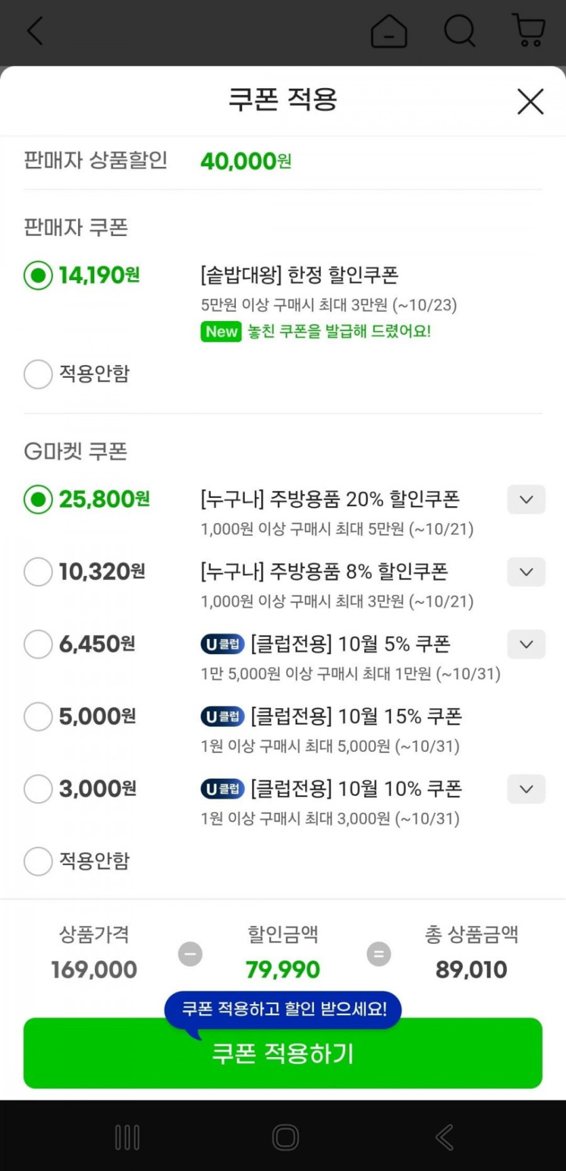The width and height of the screenshot is (566, 1171).
Task: Close the coupon apply dialog
Action: 530,102
